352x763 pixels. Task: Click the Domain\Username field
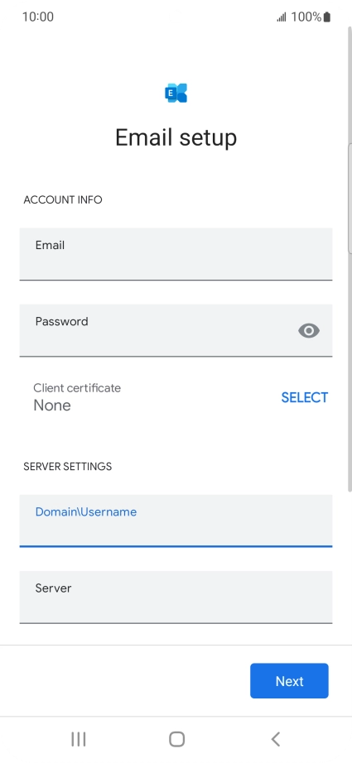(x=176, y=521)
